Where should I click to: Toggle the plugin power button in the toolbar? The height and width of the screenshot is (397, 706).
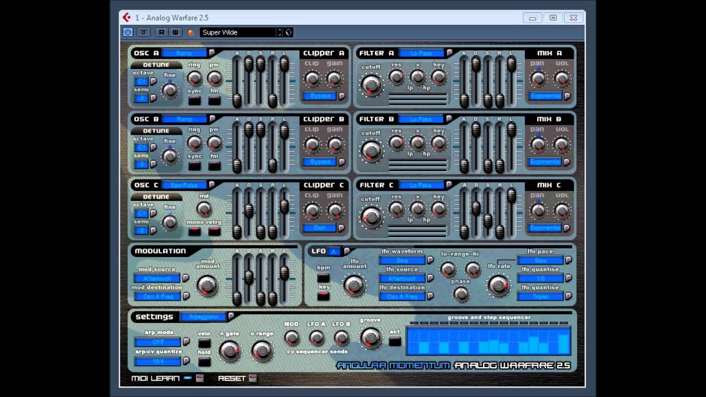(128, 32)
